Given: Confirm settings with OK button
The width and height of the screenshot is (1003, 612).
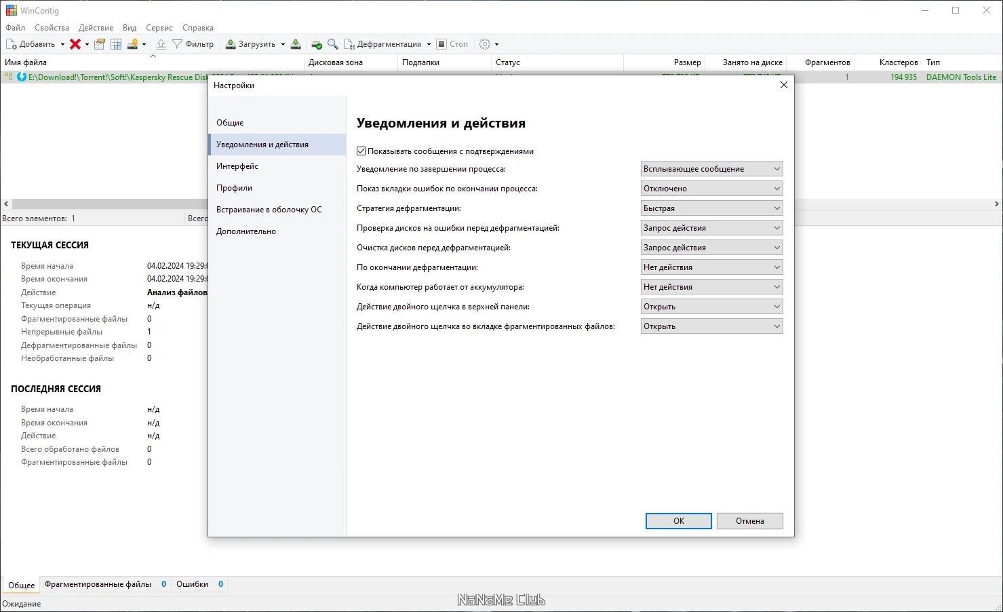Looking at the screenshot, I should [679, 521].
